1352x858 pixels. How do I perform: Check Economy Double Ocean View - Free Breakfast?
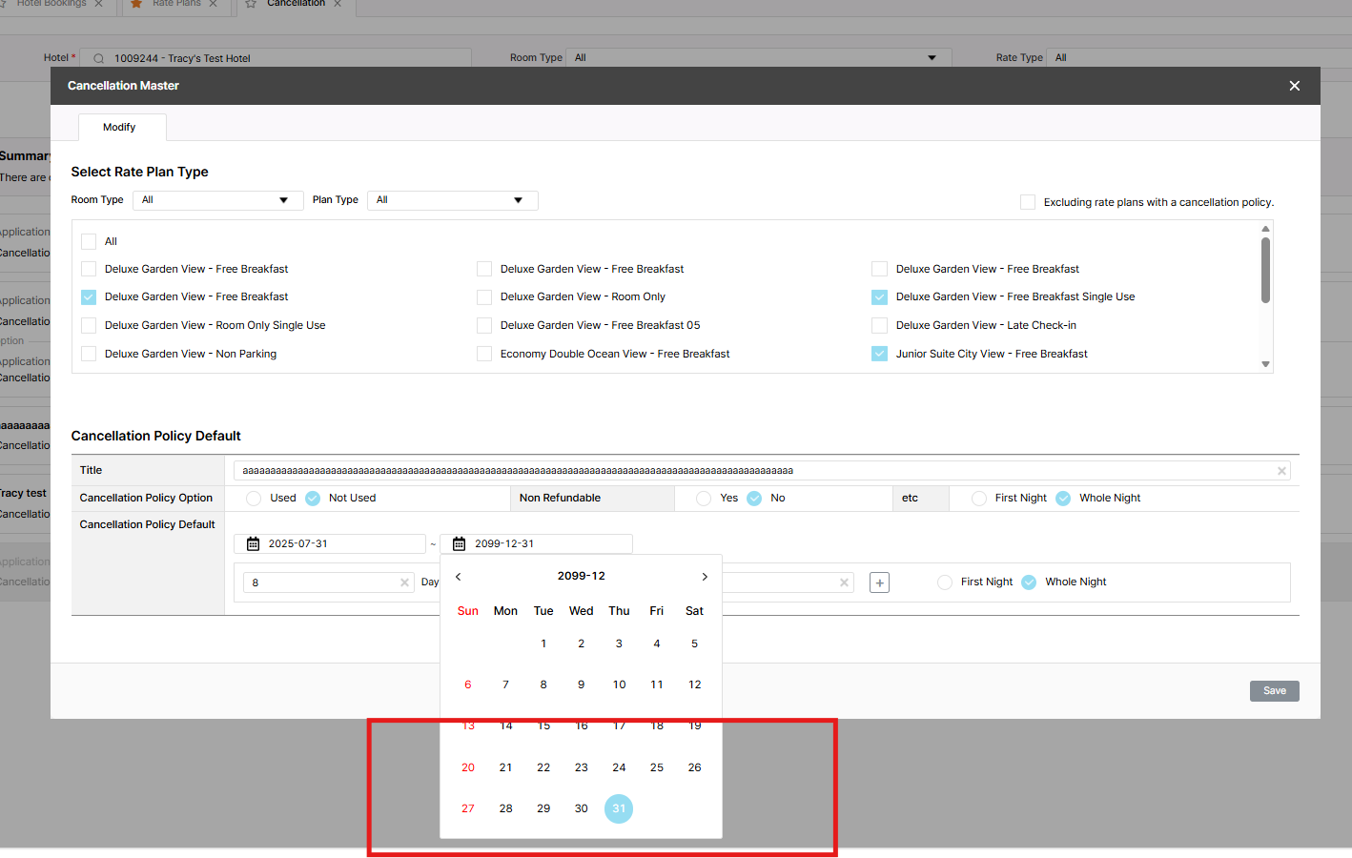[484, 354]
